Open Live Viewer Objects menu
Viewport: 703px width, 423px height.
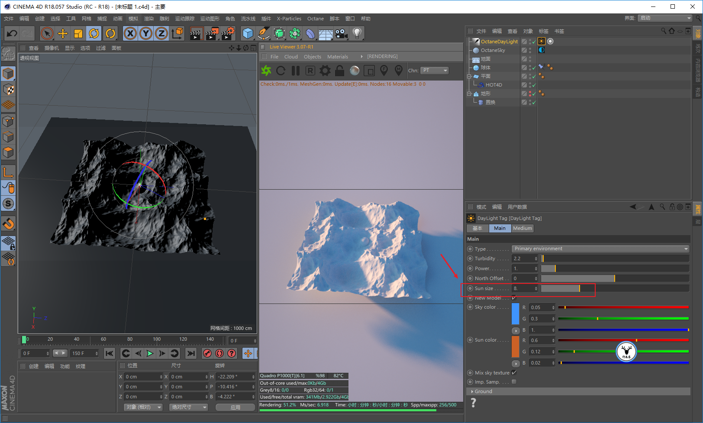(x=313, y=57)
